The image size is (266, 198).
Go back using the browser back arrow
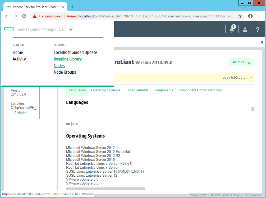7,16
